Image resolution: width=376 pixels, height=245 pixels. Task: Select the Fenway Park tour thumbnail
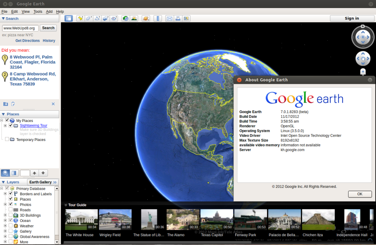pos(251,219)
